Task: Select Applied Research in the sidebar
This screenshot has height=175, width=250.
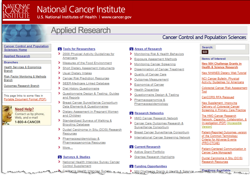Action: point(17,56)
